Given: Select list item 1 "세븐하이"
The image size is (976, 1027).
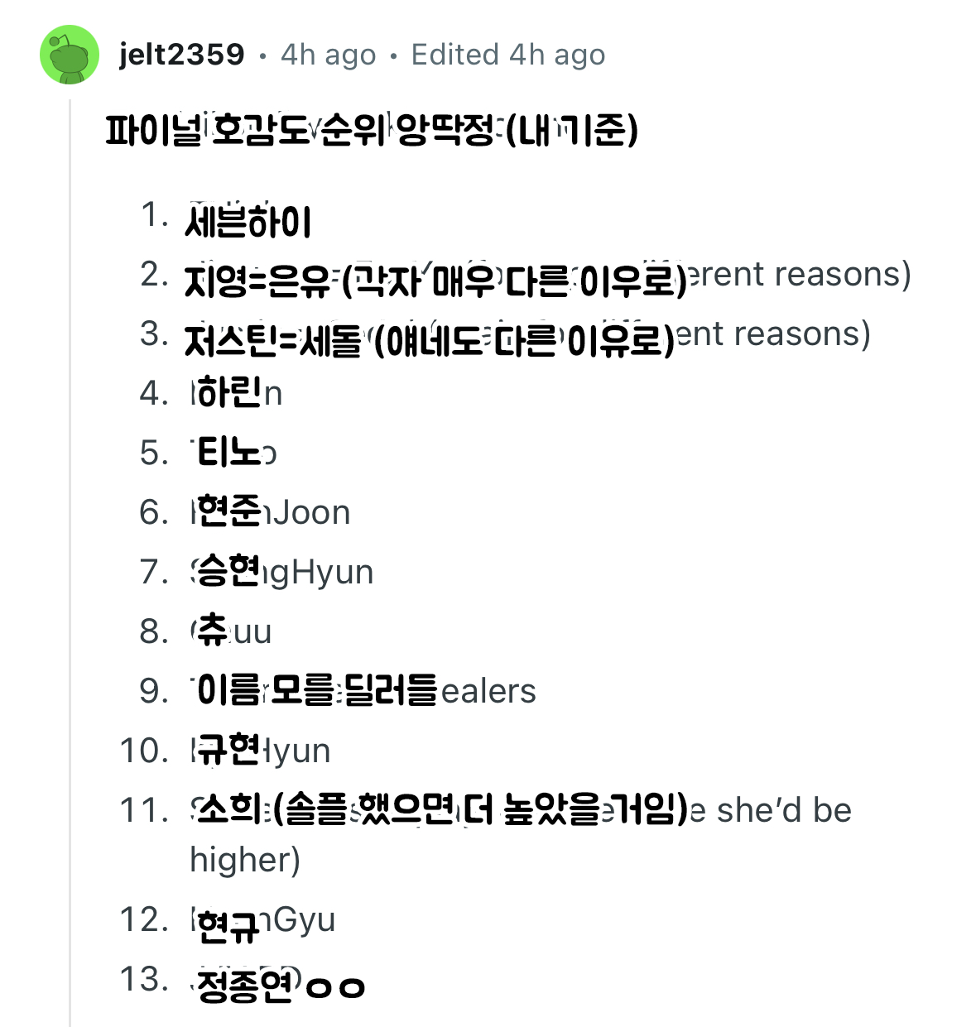Looking at the screenshot, I should click(248, 222).
